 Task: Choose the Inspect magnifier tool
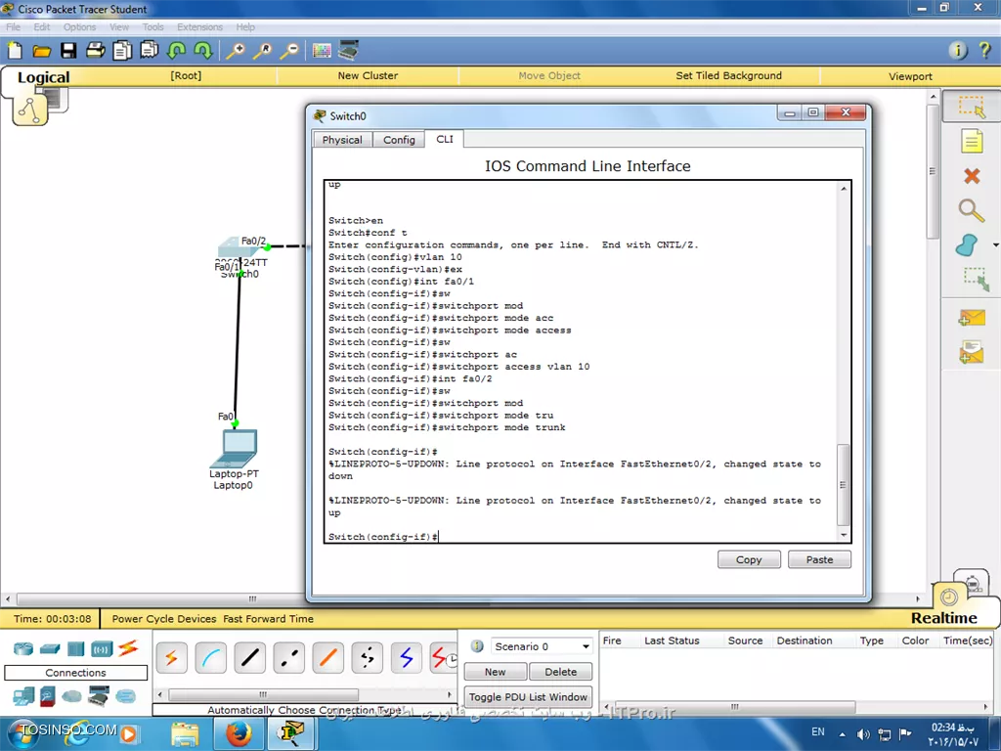pyautogui.click(x=971, y=210)
